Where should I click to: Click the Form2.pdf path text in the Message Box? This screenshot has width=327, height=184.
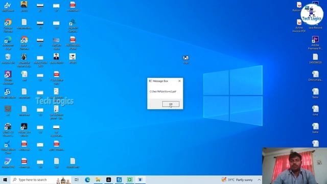click(x=163, y=91)
